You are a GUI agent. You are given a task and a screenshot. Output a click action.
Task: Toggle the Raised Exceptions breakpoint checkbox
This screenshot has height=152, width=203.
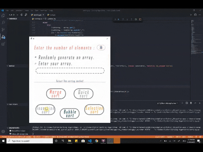tap(10, 131)
